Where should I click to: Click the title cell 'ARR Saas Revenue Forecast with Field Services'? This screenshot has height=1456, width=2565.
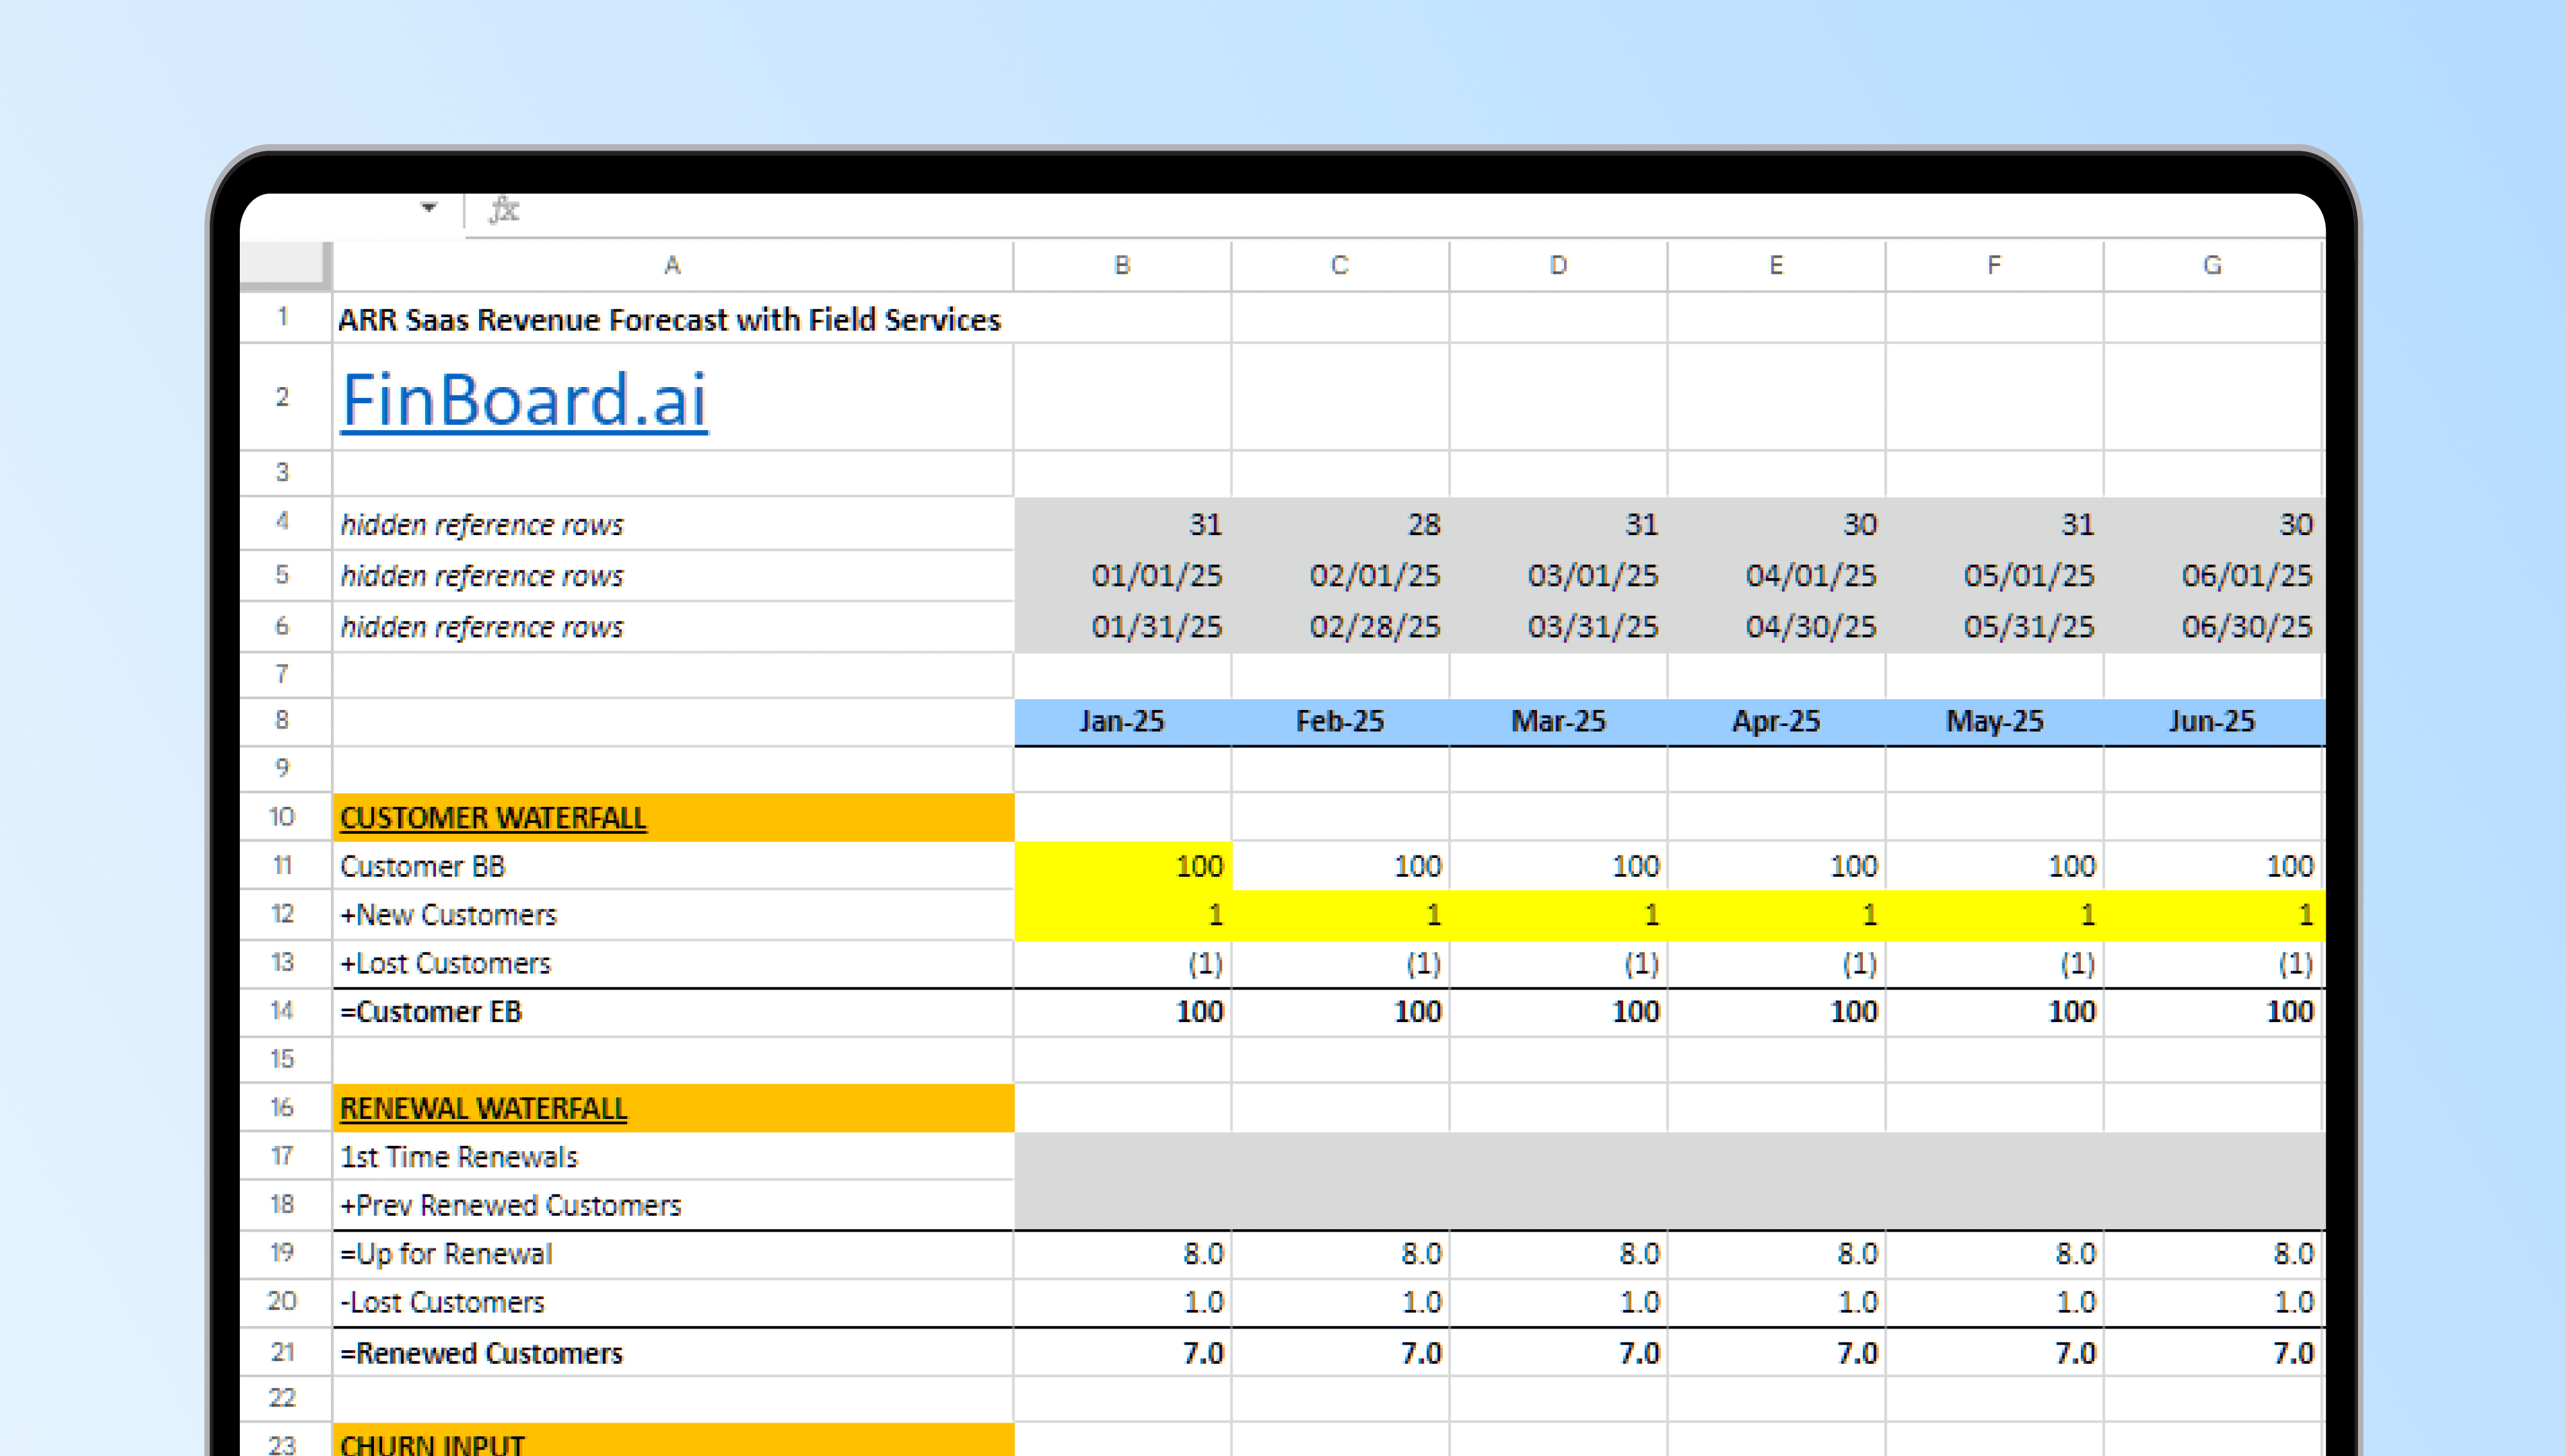pos(669,319)
